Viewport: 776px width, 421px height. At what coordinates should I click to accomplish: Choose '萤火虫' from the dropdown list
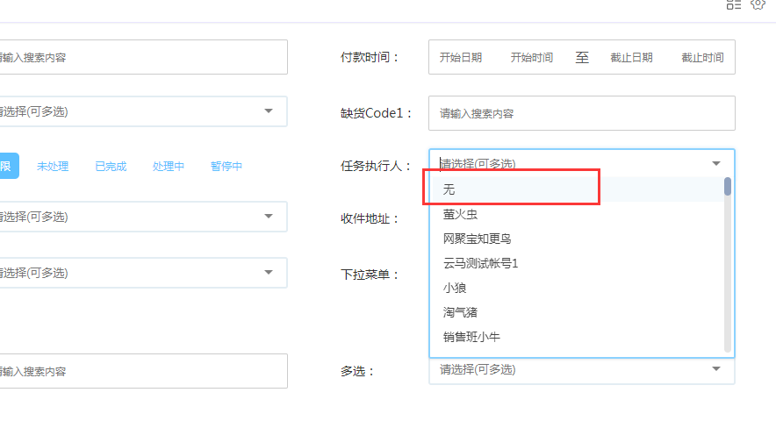point(460,214)
